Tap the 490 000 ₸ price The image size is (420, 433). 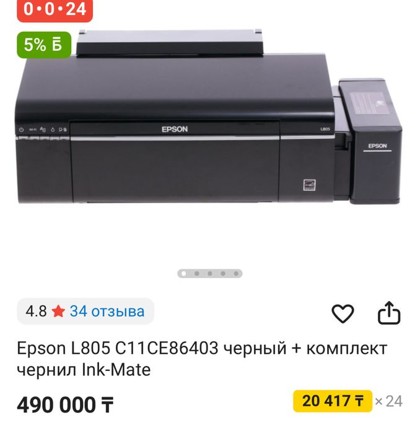pos(65,405)
